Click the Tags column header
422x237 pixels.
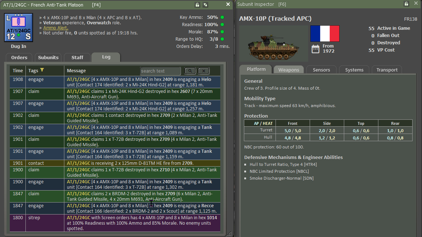pyautogui.click(x=33, y=71)
